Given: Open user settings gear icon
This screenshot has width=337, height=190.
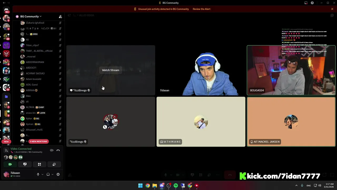Looking at the screenshot, I should pos(58,174).
